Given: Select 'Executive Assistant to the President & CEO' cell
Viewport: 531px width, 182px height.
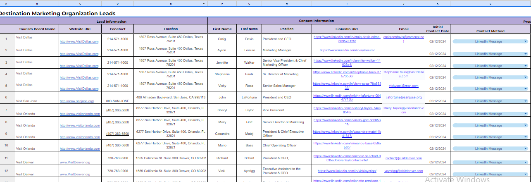Looking at the screenshot, I should (x=287, y=171).
